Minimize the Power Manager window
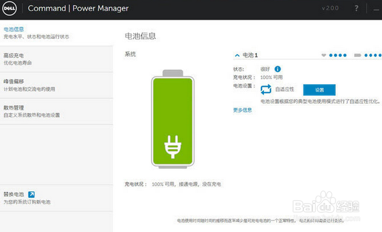 (x=376, y=10)
